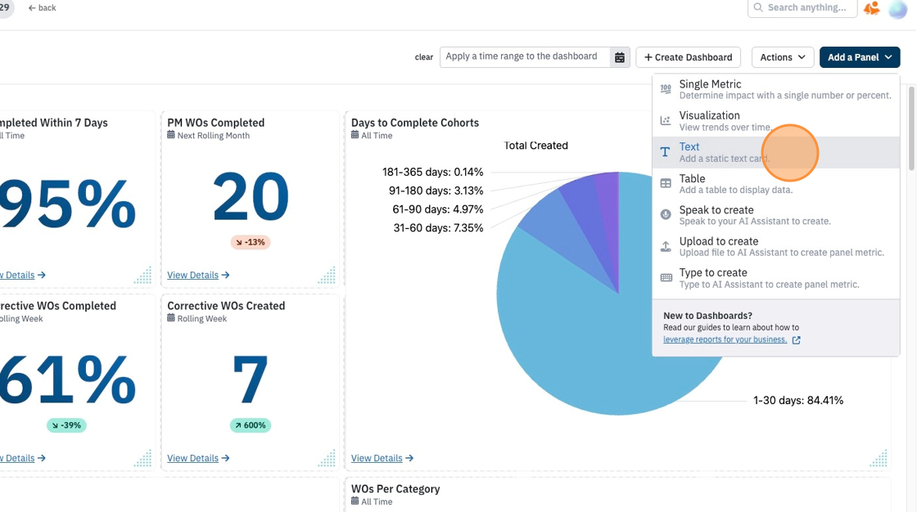This screenshot has height=512, width=917.
Task: Click the Speak to create microphone icon
Action: pyautogui.click(x=666, y=214)
